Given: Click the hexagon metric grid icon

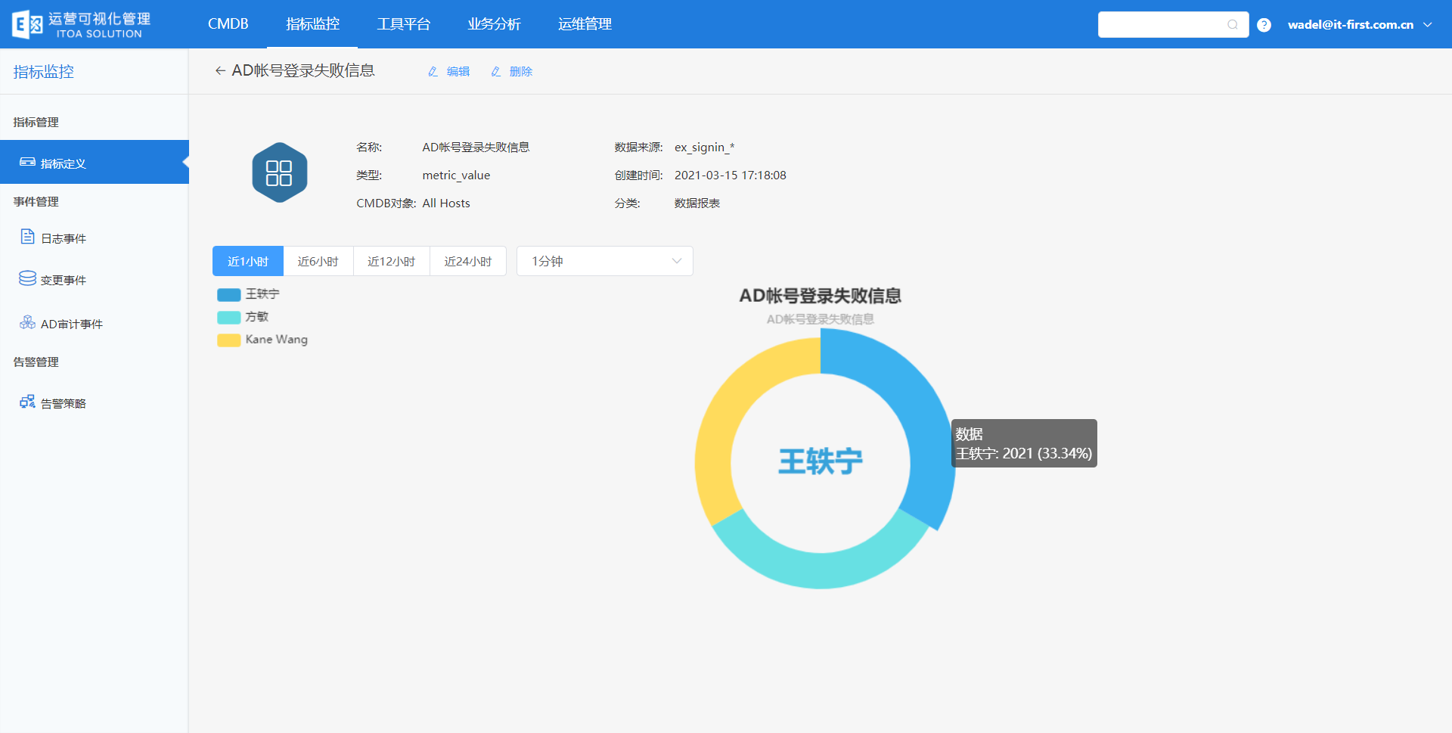Looking at the screenshot, I should (279, 172).
